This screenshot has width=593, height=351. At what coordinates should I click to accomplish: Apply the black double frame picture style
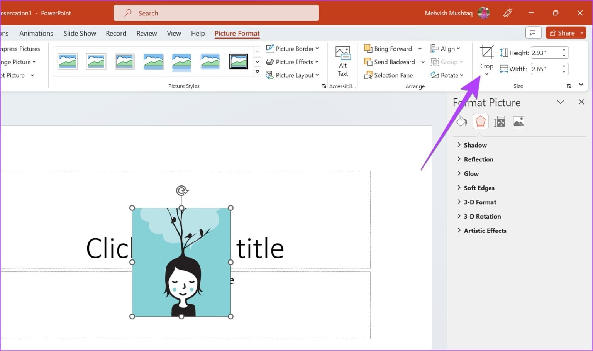pos(239,61)
